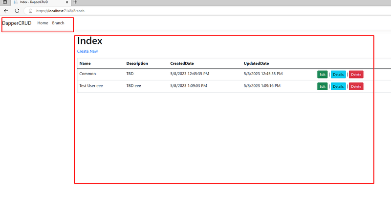Close the Index - DapperCRUD tab
Viewport: 391px width, 198px height.
(67, 2)
